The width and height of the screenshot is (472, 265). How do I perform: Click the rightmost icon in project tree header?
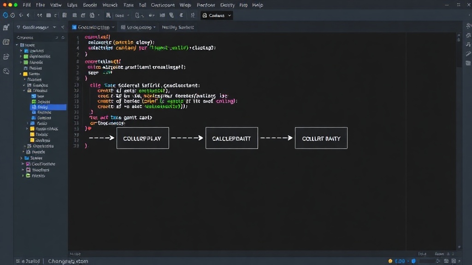point(63,38)
